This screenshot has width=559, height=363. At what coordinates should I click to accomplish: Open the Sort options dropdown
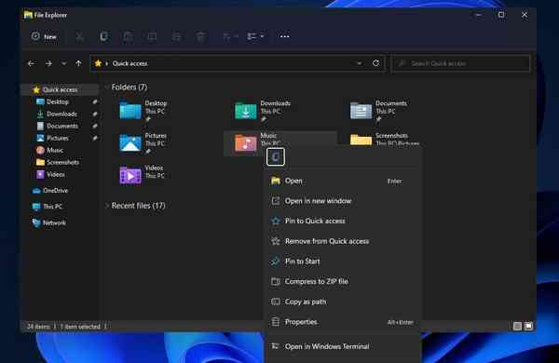pyautogui.click(x=230, y=36)
